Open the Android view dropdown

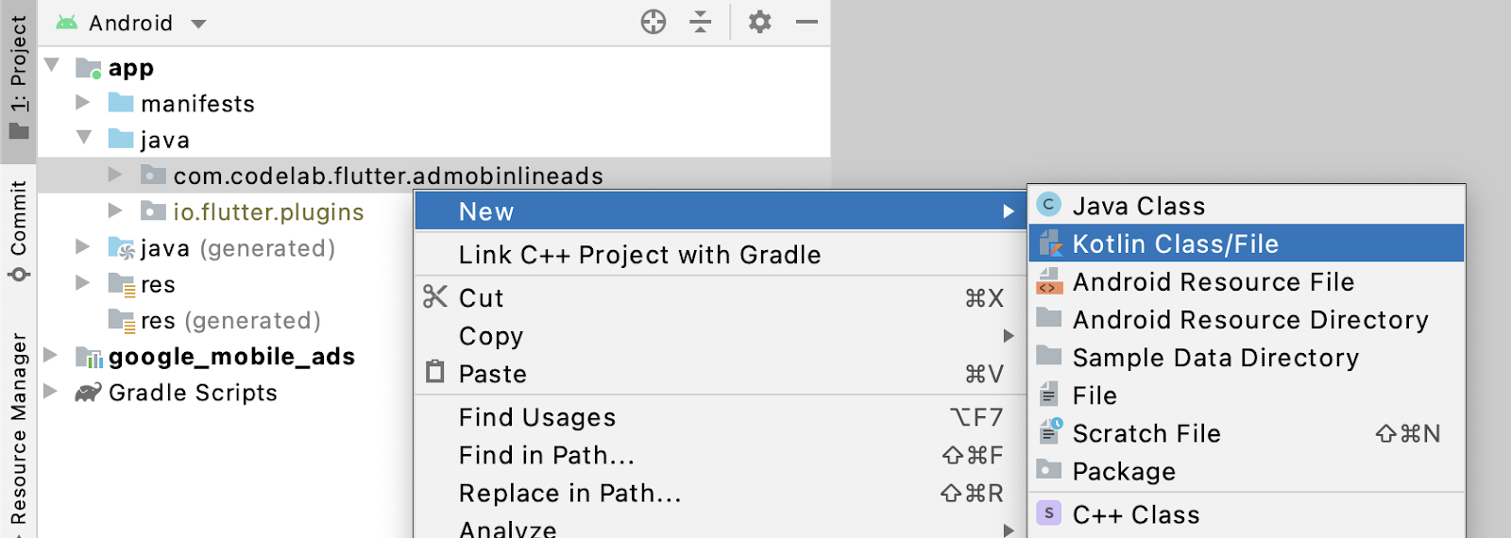point(198,24)
